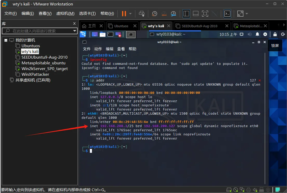Select Metasploitable_ubuntu in the library
This screenshot has width=287, height=193.
(x=43, y=63)
